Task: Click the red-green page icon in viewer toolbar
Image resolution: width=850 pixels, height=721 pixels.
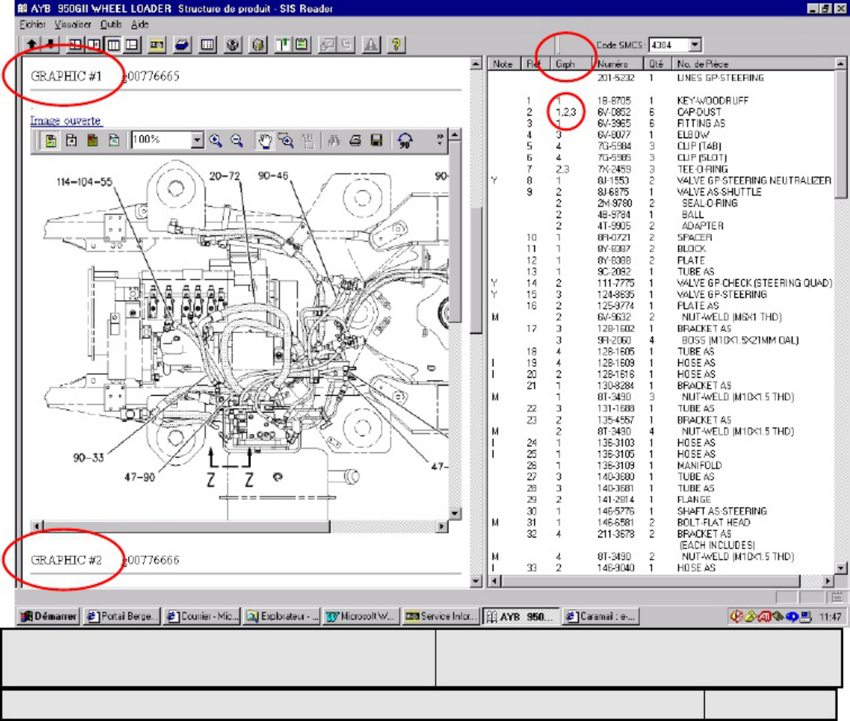Action: click(93, 140)
